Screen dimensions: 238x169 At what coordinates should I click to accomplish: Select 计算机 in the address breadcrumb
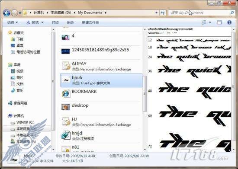point(39,13)
